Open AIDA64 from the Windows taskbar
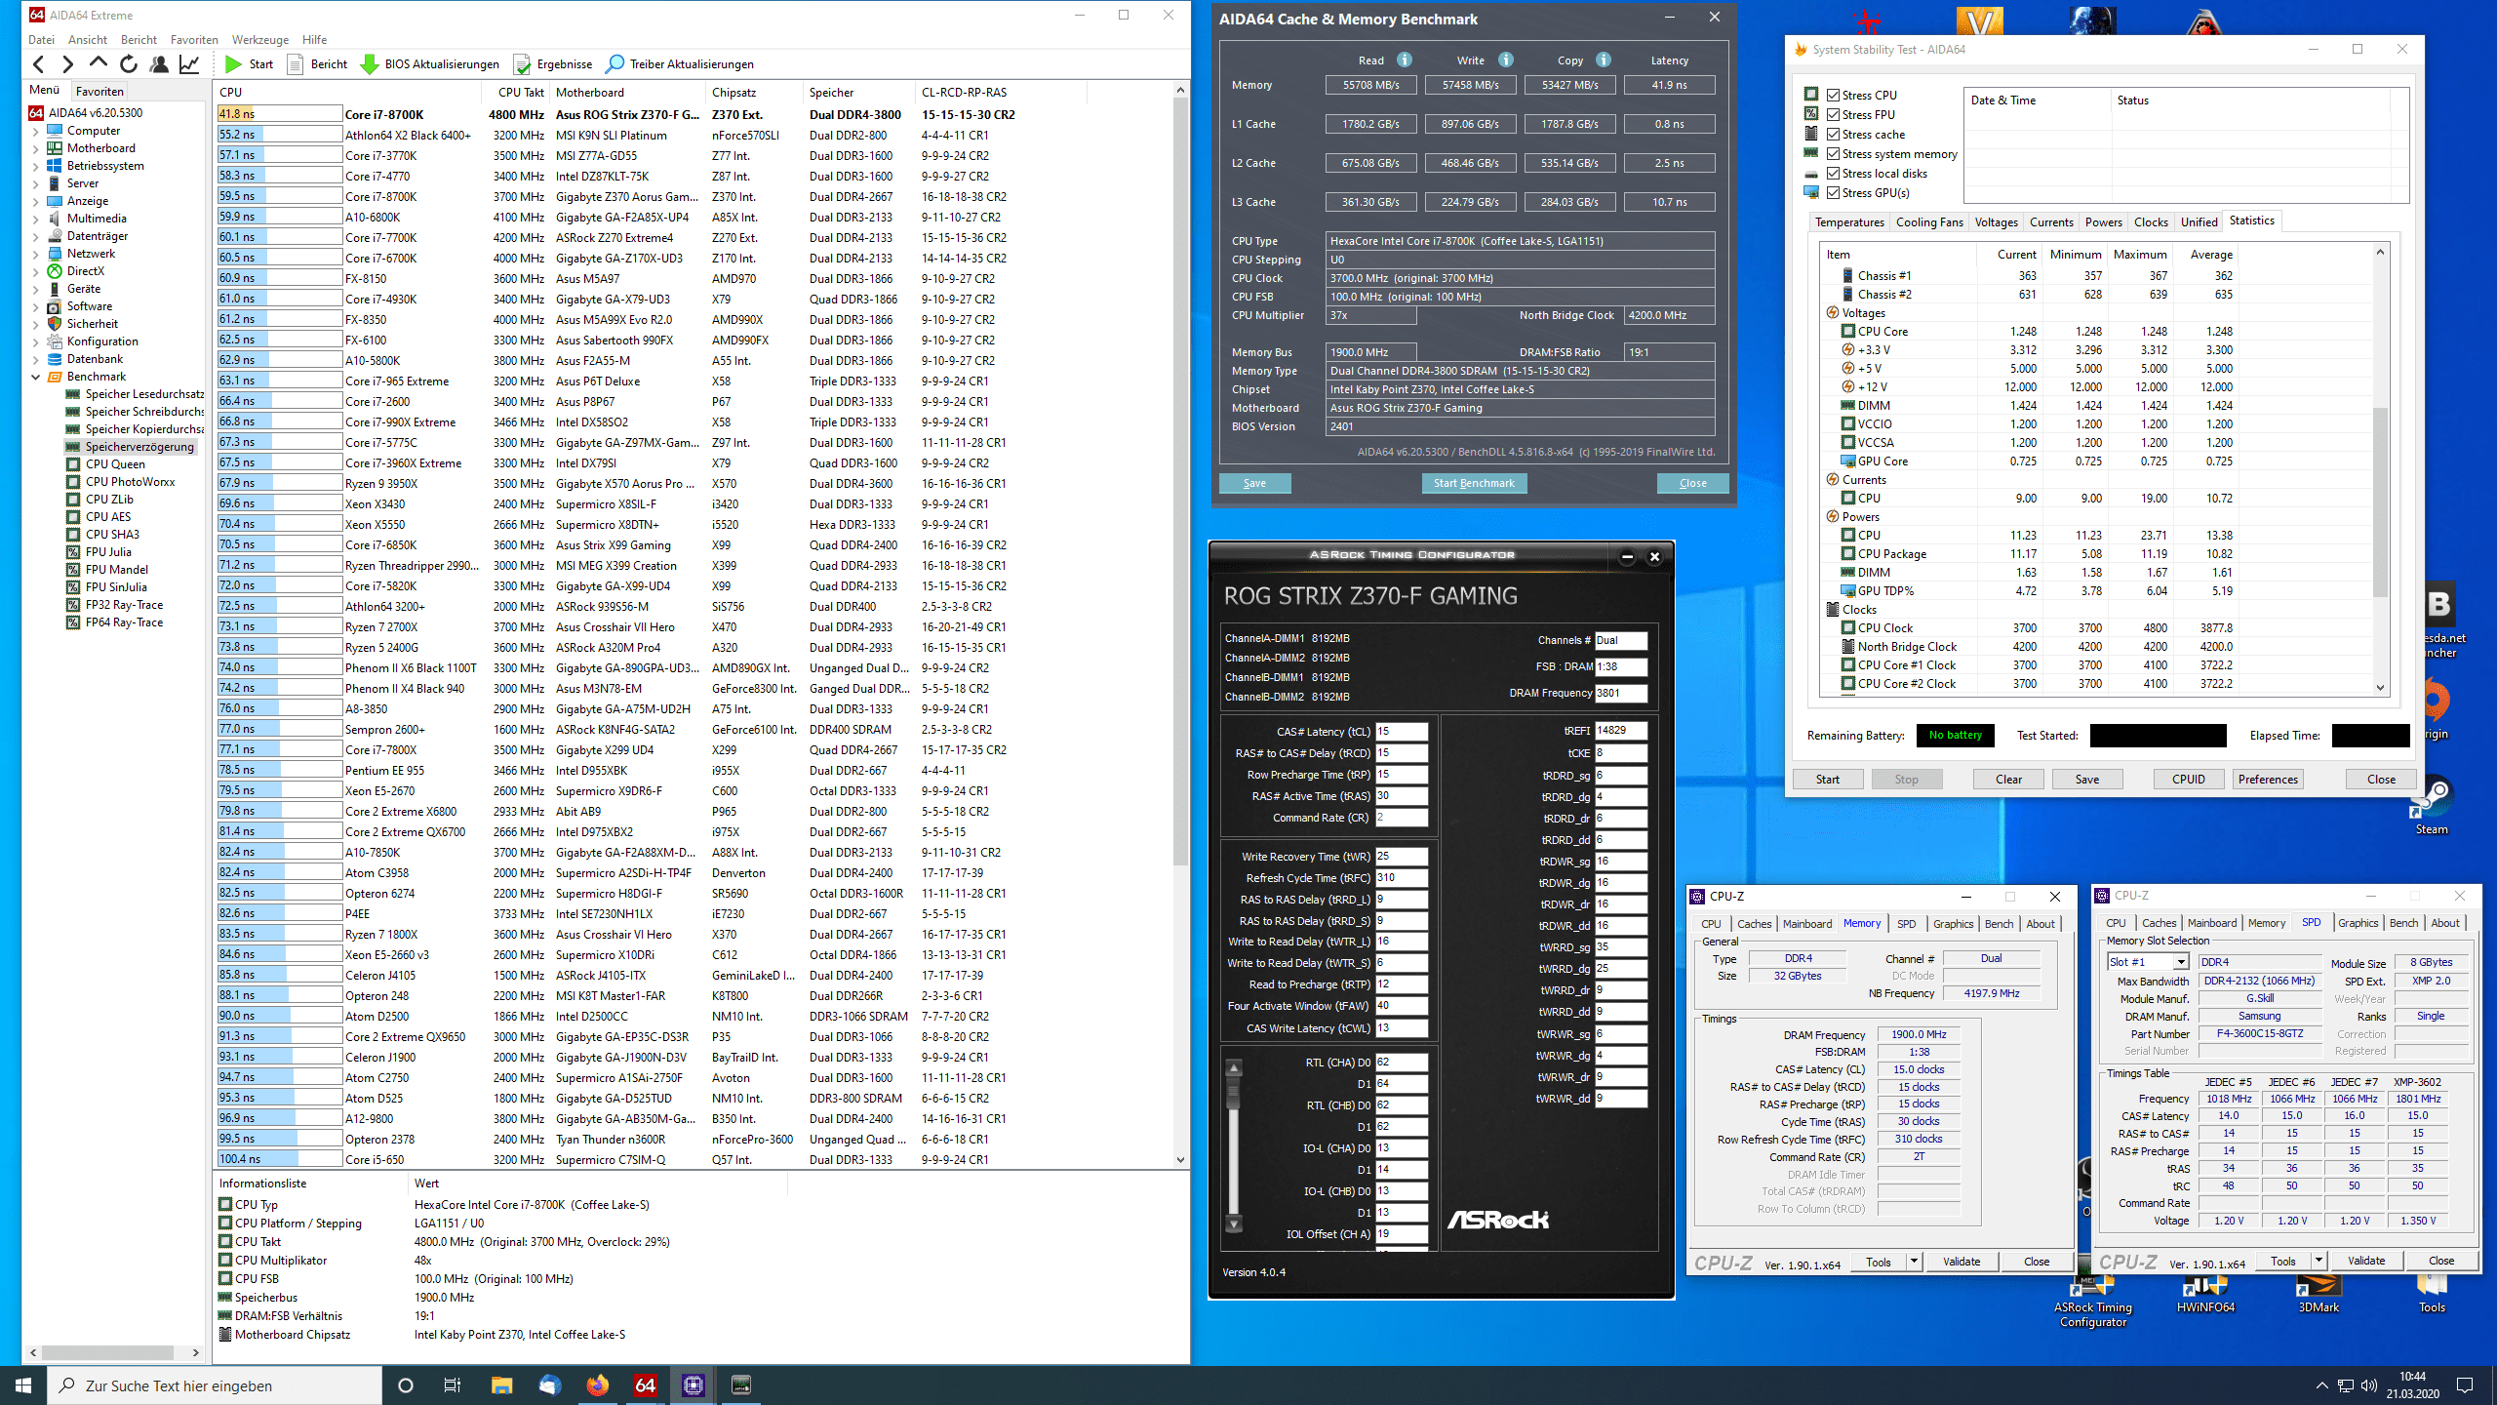Viewport: 2497px width, 1405px height. (645, 1385)
